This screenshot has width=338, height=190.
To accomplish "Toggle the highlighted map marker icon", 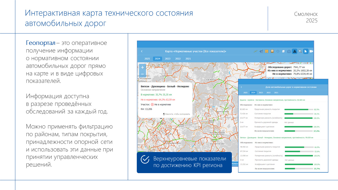I will (294, 51).
